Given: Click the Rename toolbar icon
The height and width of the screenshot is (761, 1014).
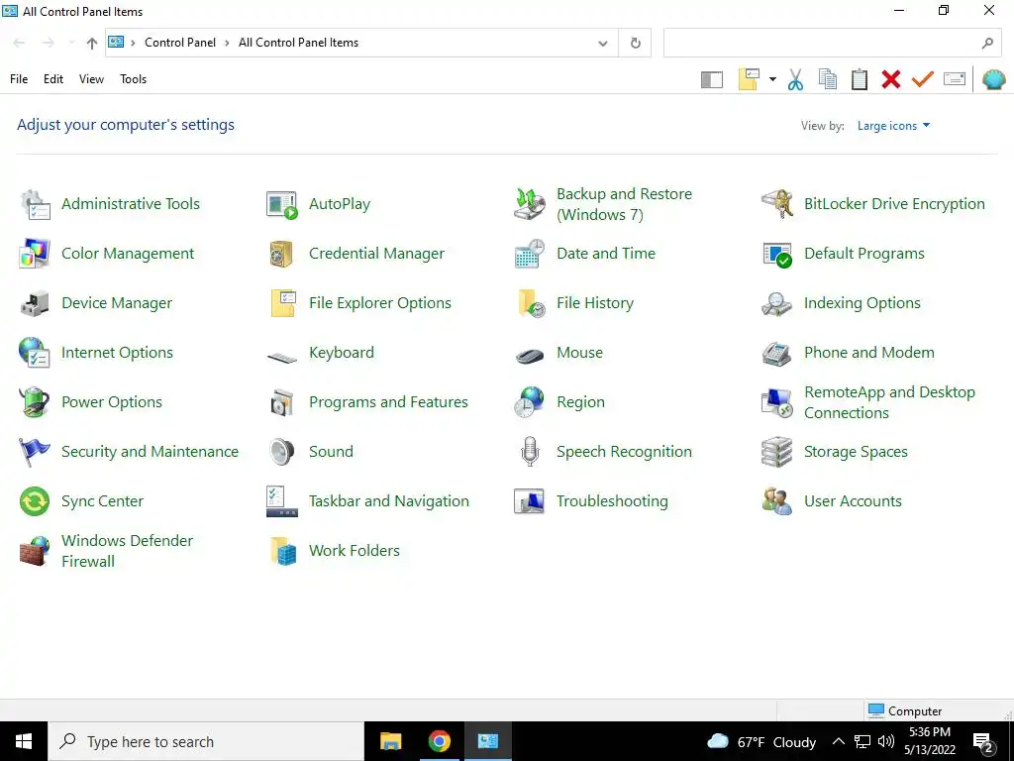Looking at the screenshot, I should pyautogui.click(x=955, y=79).
